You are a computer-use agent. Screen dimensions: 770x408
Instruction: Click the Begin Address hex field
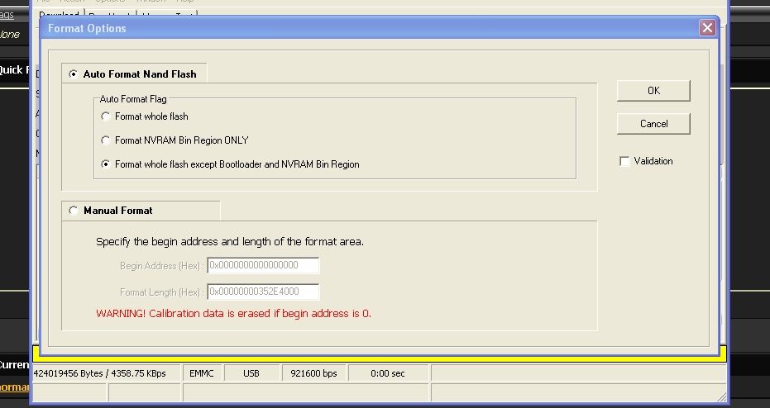(x=263, y=266)
